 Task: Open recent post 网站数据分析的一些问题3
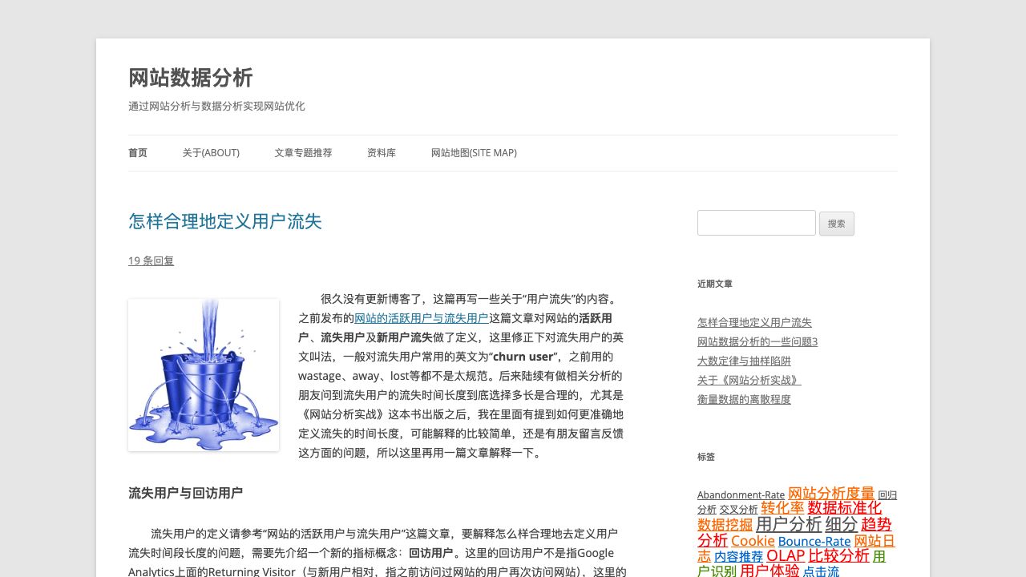click(757, 341)
